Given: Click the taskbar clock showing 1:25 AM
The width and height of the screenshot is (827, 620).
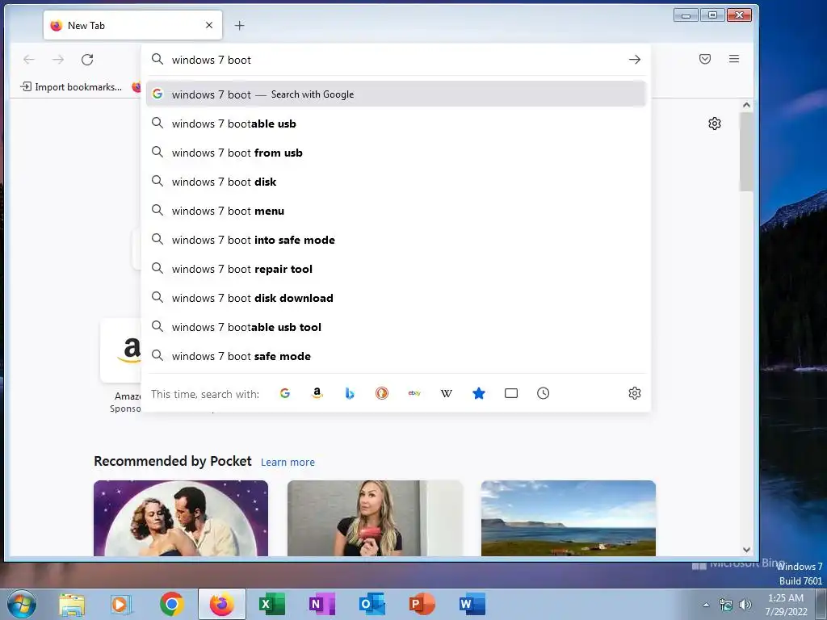Looking at the screenshot, I should 786,605.
